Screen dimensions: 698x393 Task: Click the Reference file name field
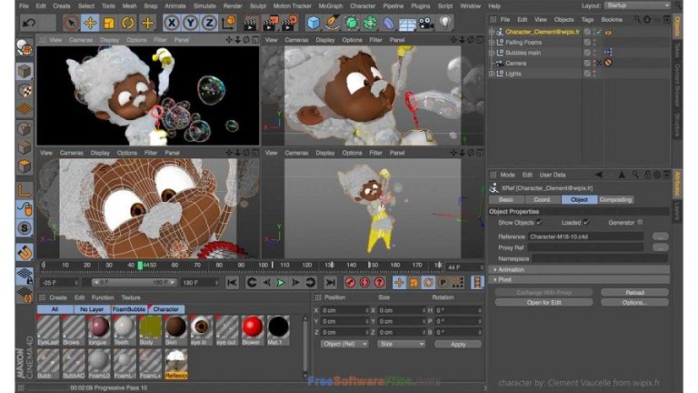pos(585,237)
